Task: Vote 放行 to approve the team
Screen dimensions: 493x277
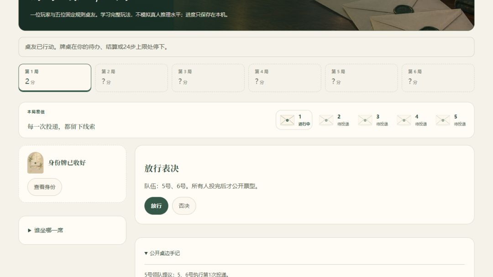Action: 156,206
